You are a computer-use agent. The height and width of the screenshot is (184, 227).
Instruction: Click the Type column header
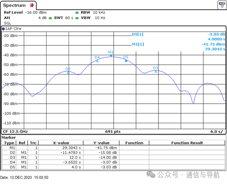tap(9, 143)
